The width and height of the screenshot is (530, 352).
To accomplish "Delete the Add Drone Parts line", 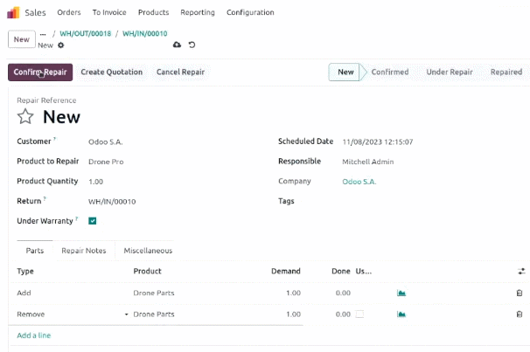I will point(520,293).
